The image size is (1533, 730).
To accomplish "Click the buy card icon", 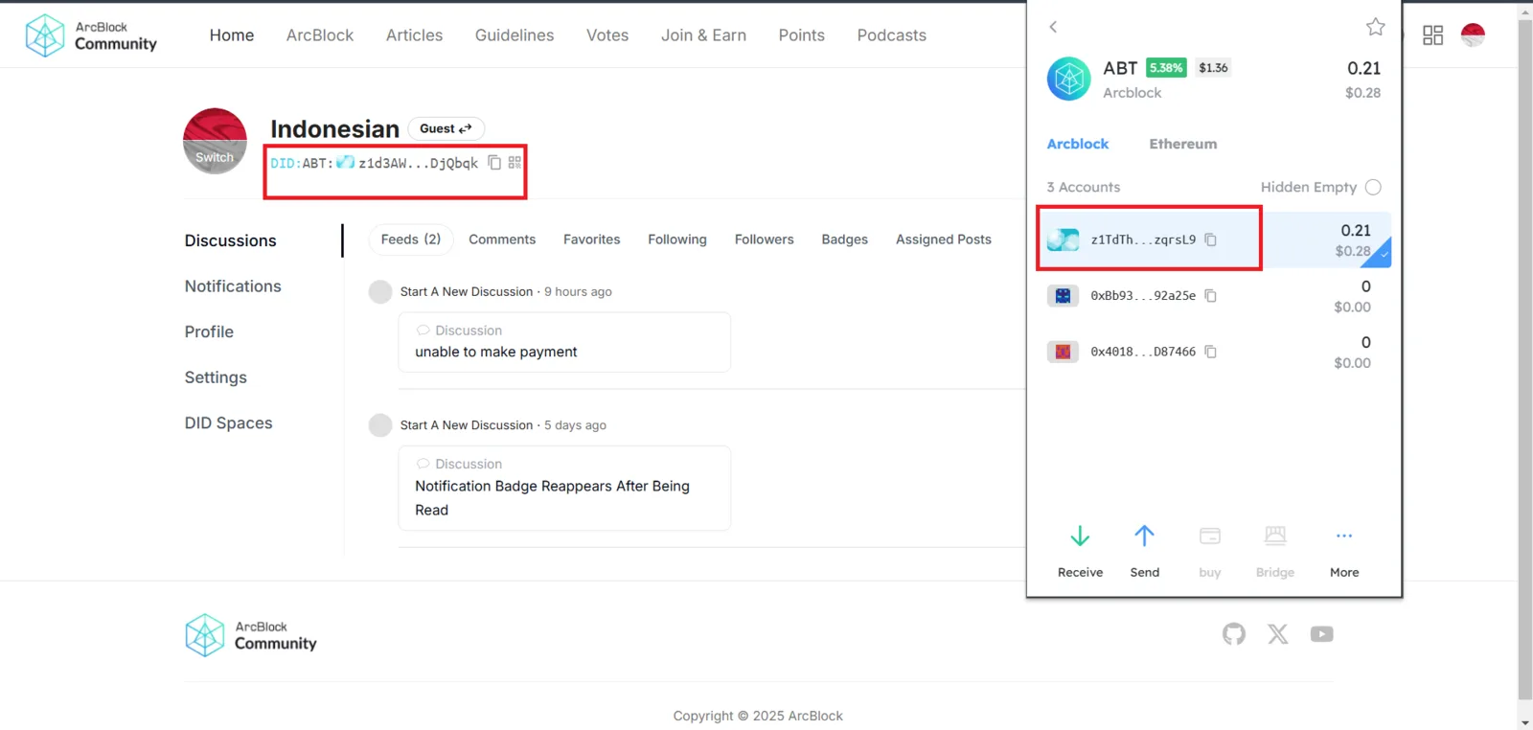I will [1210, 536].
